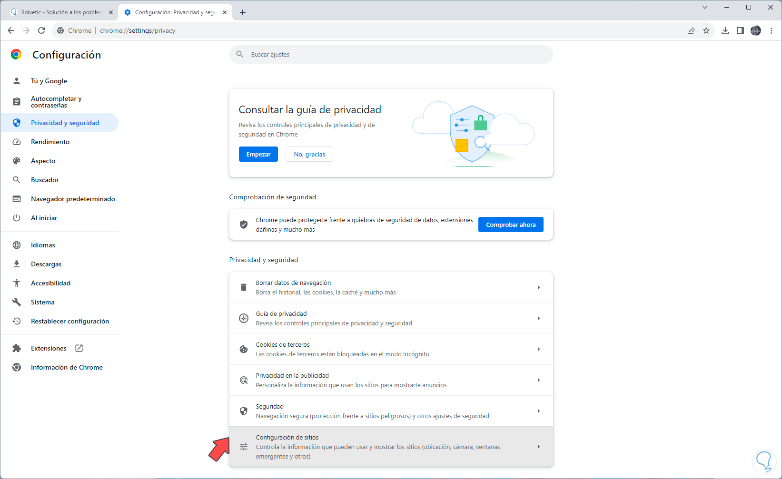Viewport: 782px width, 479px height.
Task: Open the Seguridad settings row
Action: point(391,411)
